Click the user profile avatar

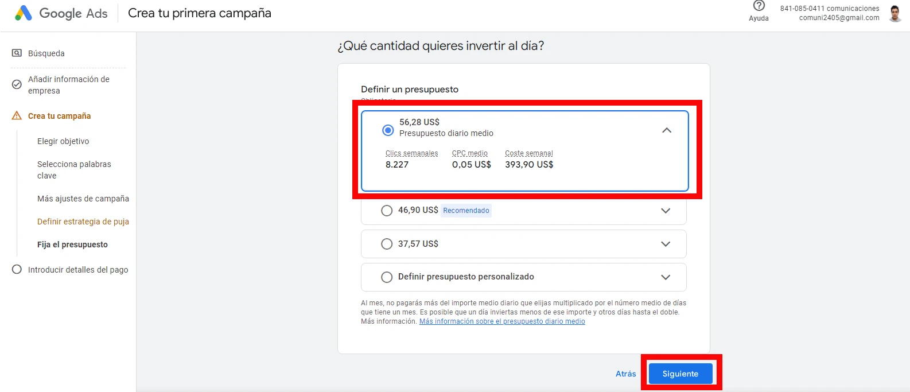tap(895, 13)
